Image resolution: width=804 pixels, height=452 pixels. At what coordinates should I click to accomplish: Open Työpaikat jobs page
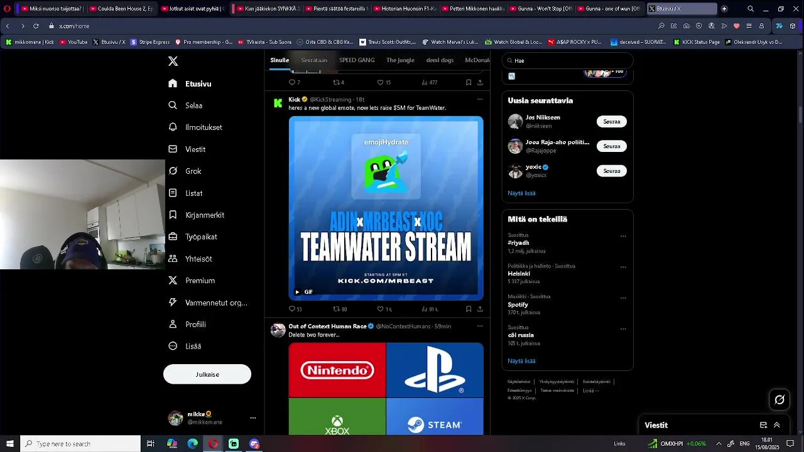click(193, 237)
